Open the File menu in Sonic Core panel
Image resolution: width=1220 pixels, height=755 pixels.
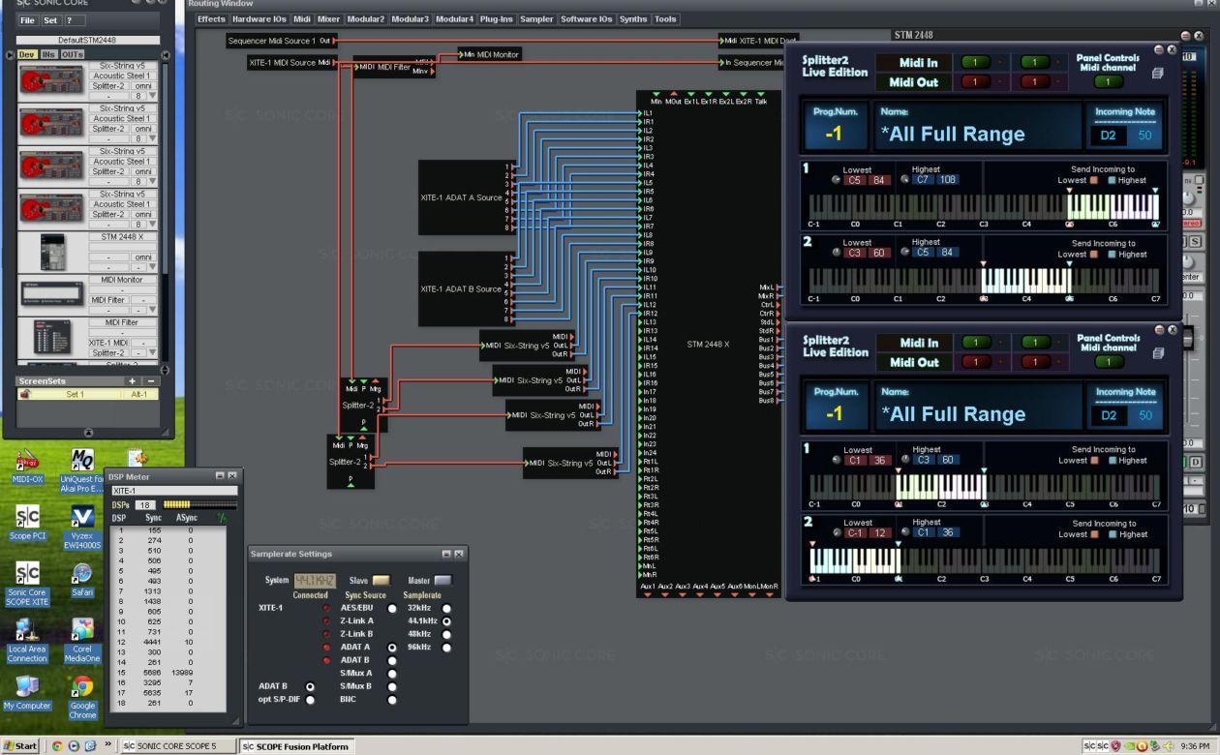tap(27, 20)
